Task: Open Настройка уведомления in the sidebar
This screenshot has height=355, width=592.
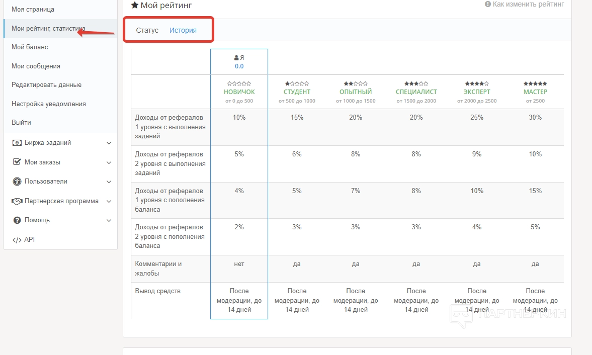Action: [x=49, y=104]
